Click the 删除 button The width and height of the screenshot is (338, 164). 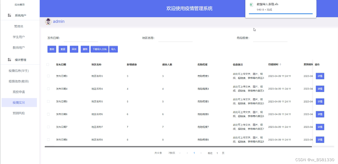click(85, 49)
